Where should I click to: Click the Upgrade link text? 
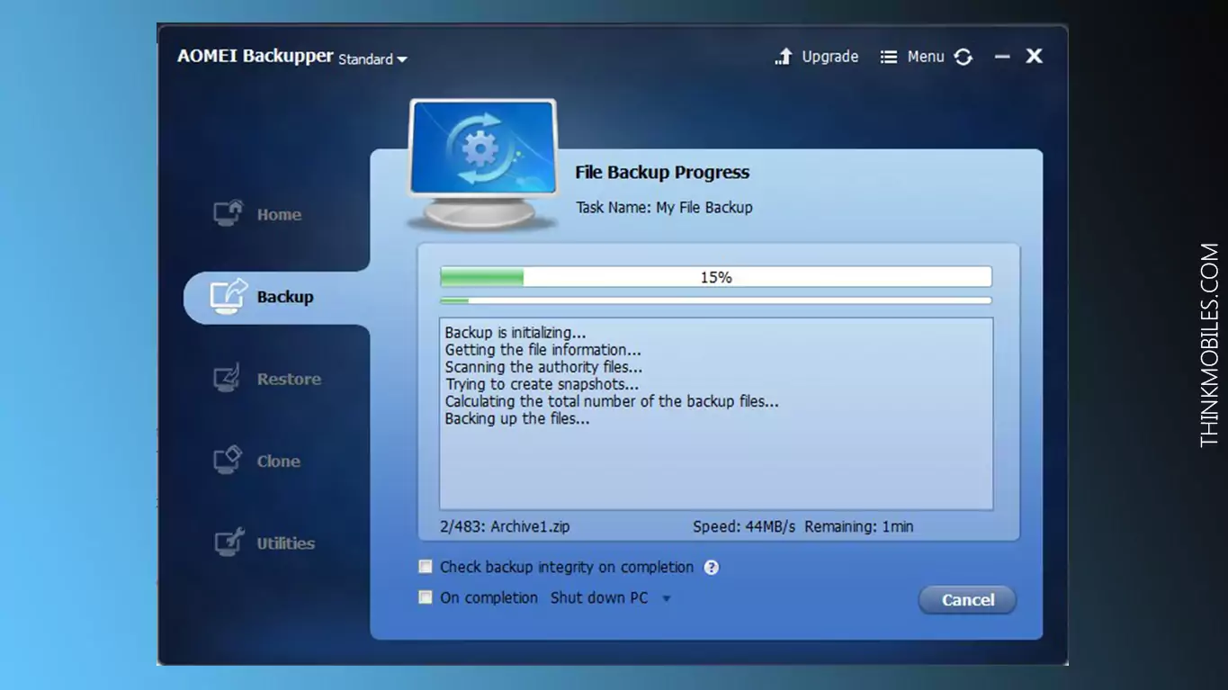point(829,57)
